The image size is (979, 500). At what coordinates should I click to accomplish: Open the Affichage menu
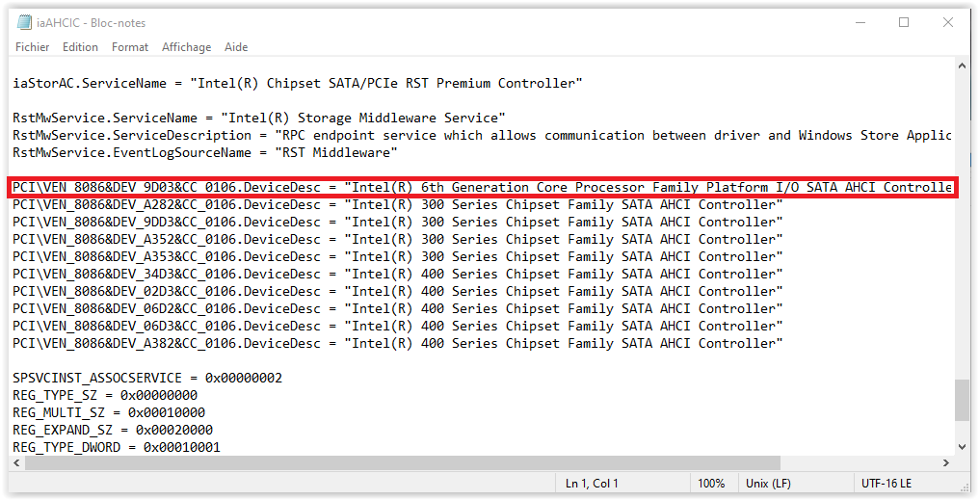pos(186,47)
